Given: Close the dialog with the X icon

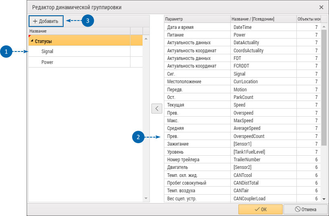Looking at the screenshot, I should (321, 7).
